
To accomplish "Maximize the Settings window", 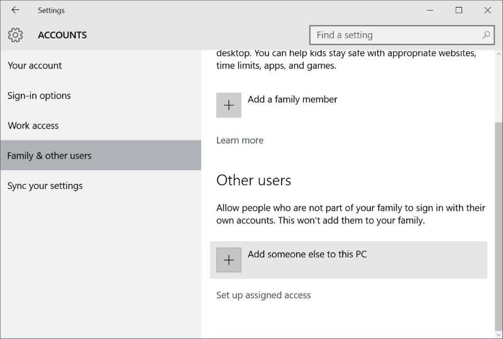I will (x=459, y=10).
